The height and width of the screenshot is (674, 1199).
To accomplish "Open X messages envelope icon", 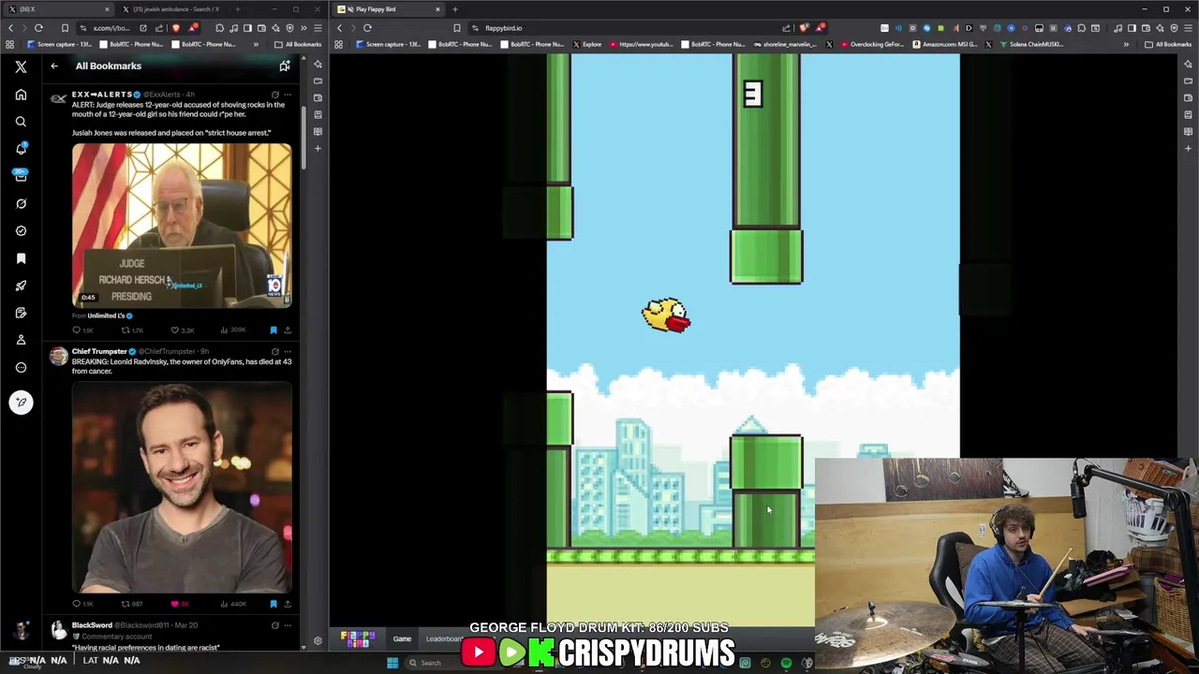I will coord(21,176).
